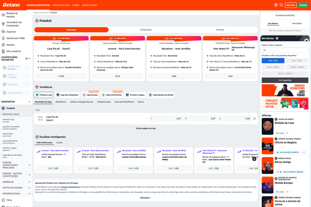311x207 pixels.
Task: Open Vencedores da Competição trophy icon
Action: coord(3,24)
